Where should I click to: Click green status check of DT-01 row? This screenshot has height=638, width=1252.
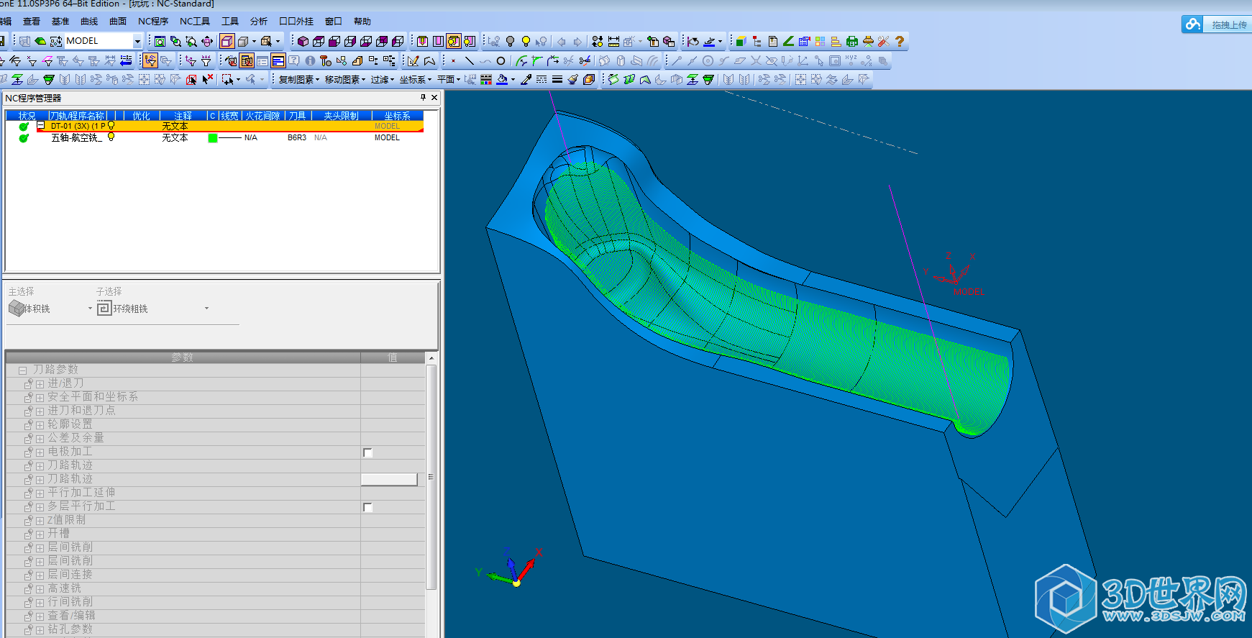(x=24, y=126)
